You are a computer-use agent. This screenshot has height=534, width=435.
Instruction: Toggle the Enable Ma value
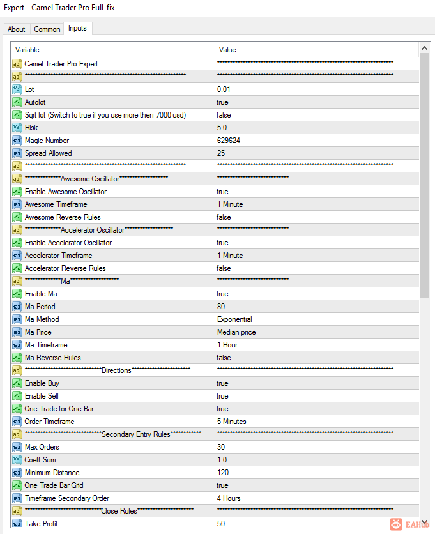click(x=317, y=294)
